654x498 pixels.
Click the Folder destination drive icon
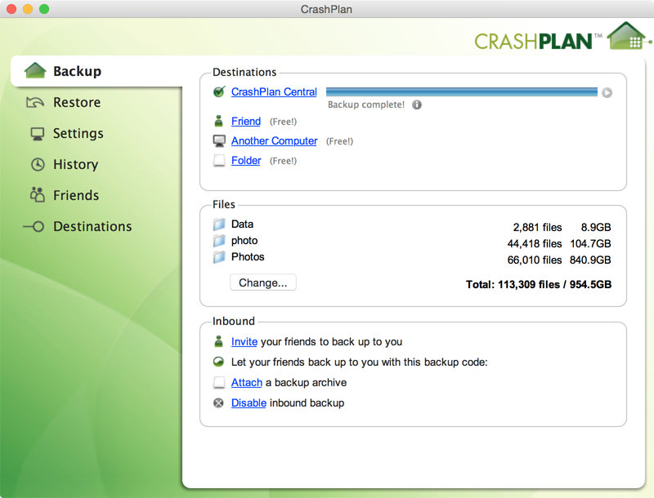click(x=219, y=160)
